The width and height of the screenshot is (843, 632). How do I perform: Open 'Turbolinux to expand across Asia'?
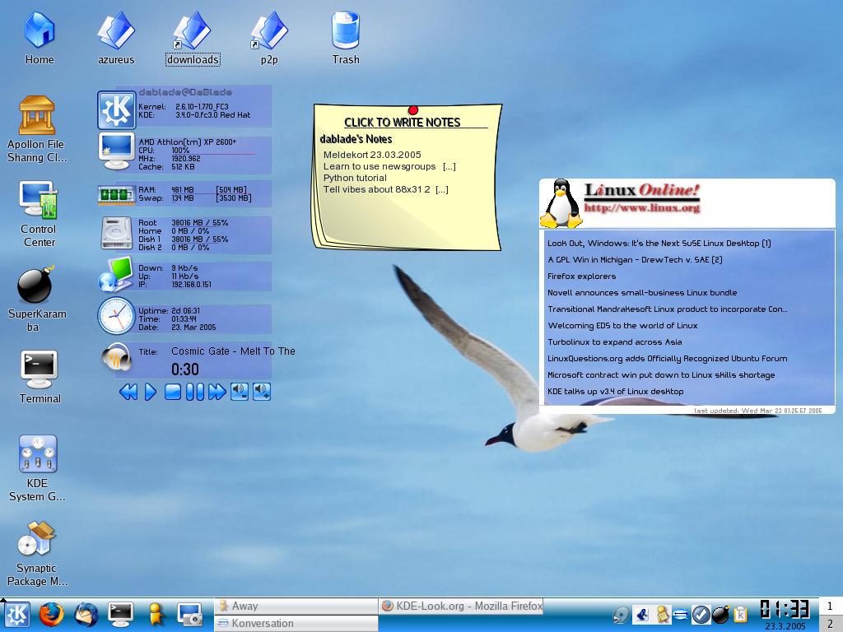click(614, 342)
